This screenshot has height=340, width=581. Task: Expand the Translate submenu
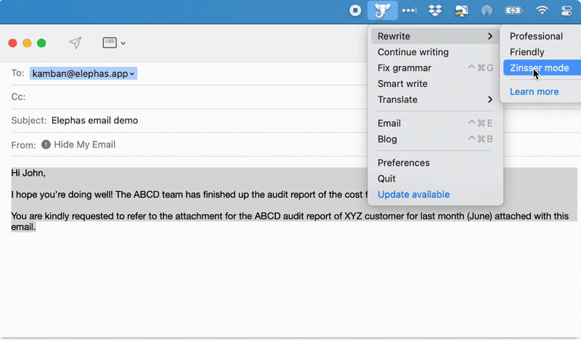(434, 100)
